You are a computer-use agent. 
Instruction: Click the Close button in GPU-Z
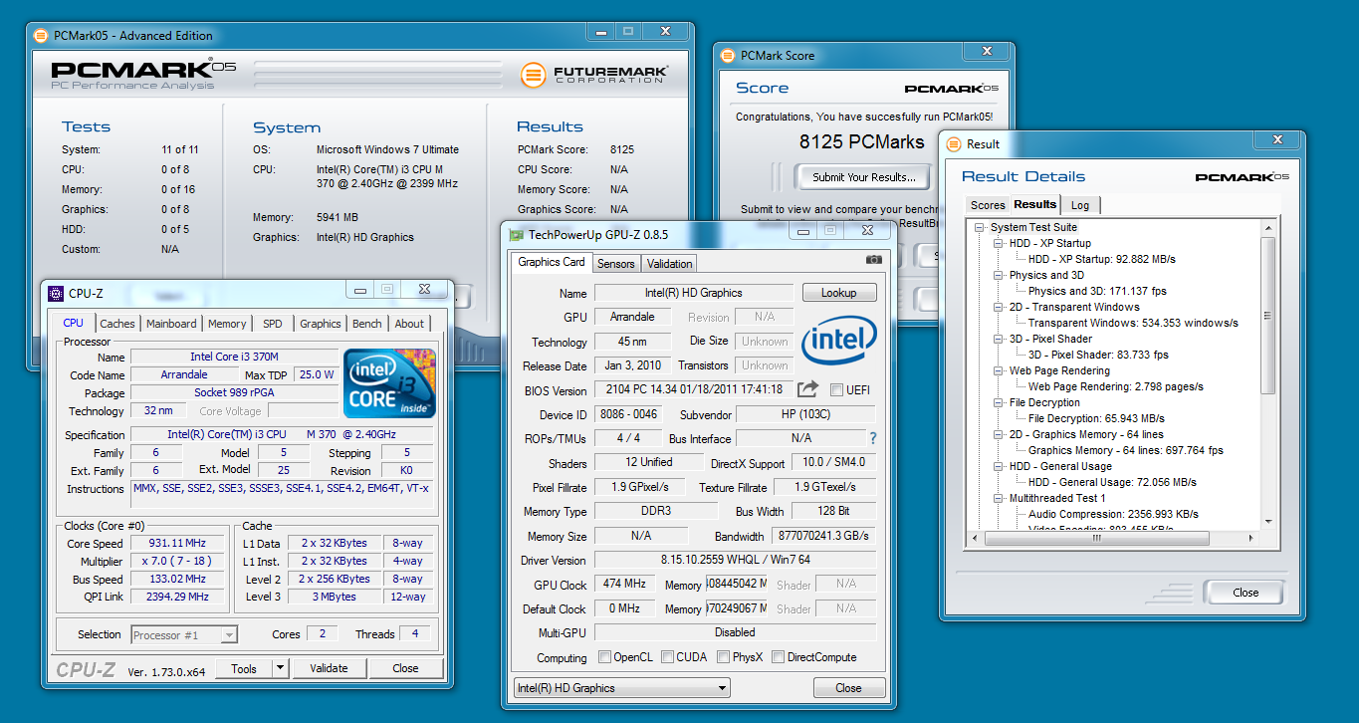848,688
